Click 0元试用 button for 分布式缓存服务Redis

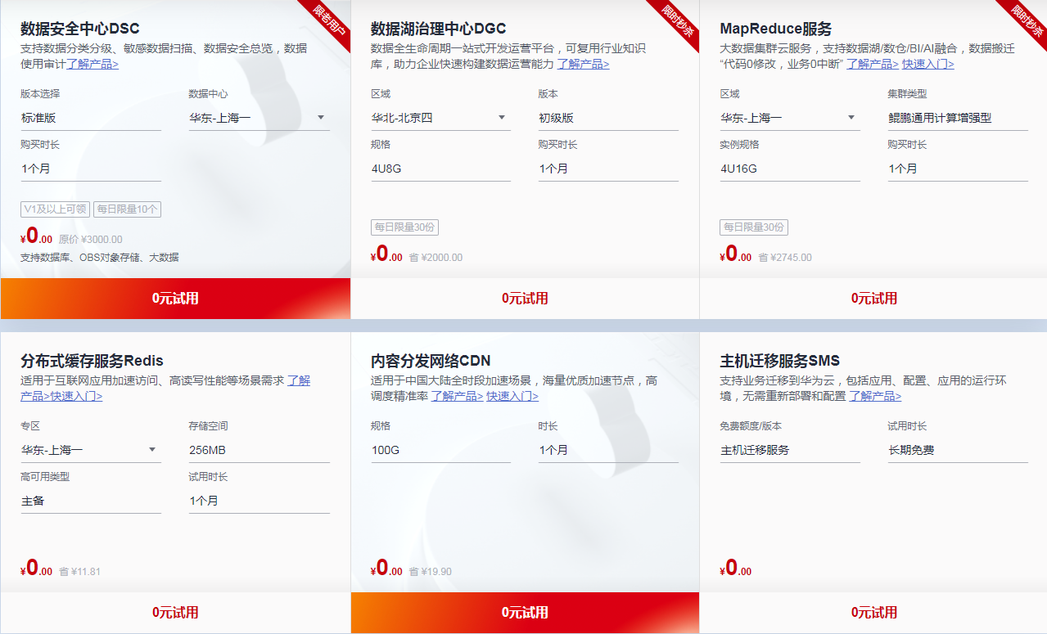click(175, 613)
